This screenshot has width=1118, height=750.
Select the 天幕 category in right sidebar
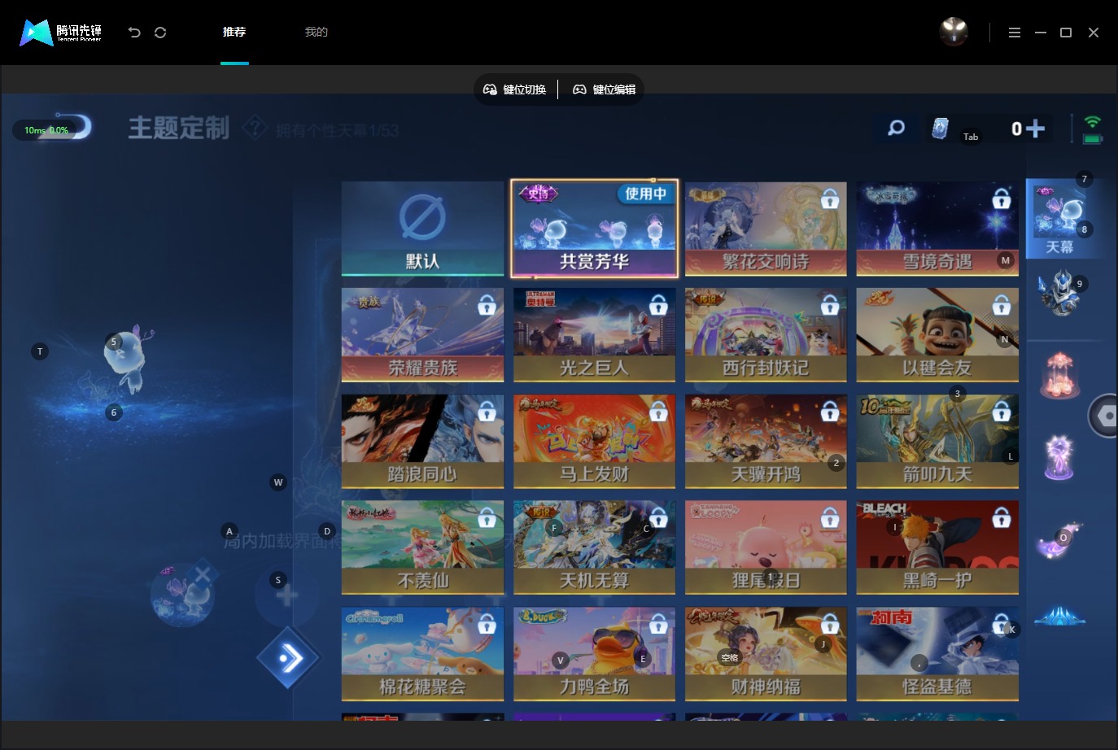pos(1059,218)
